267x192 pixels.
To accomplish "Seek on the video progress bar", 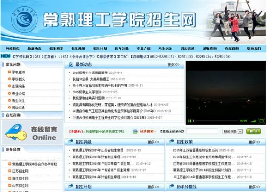I will [216, 121].
